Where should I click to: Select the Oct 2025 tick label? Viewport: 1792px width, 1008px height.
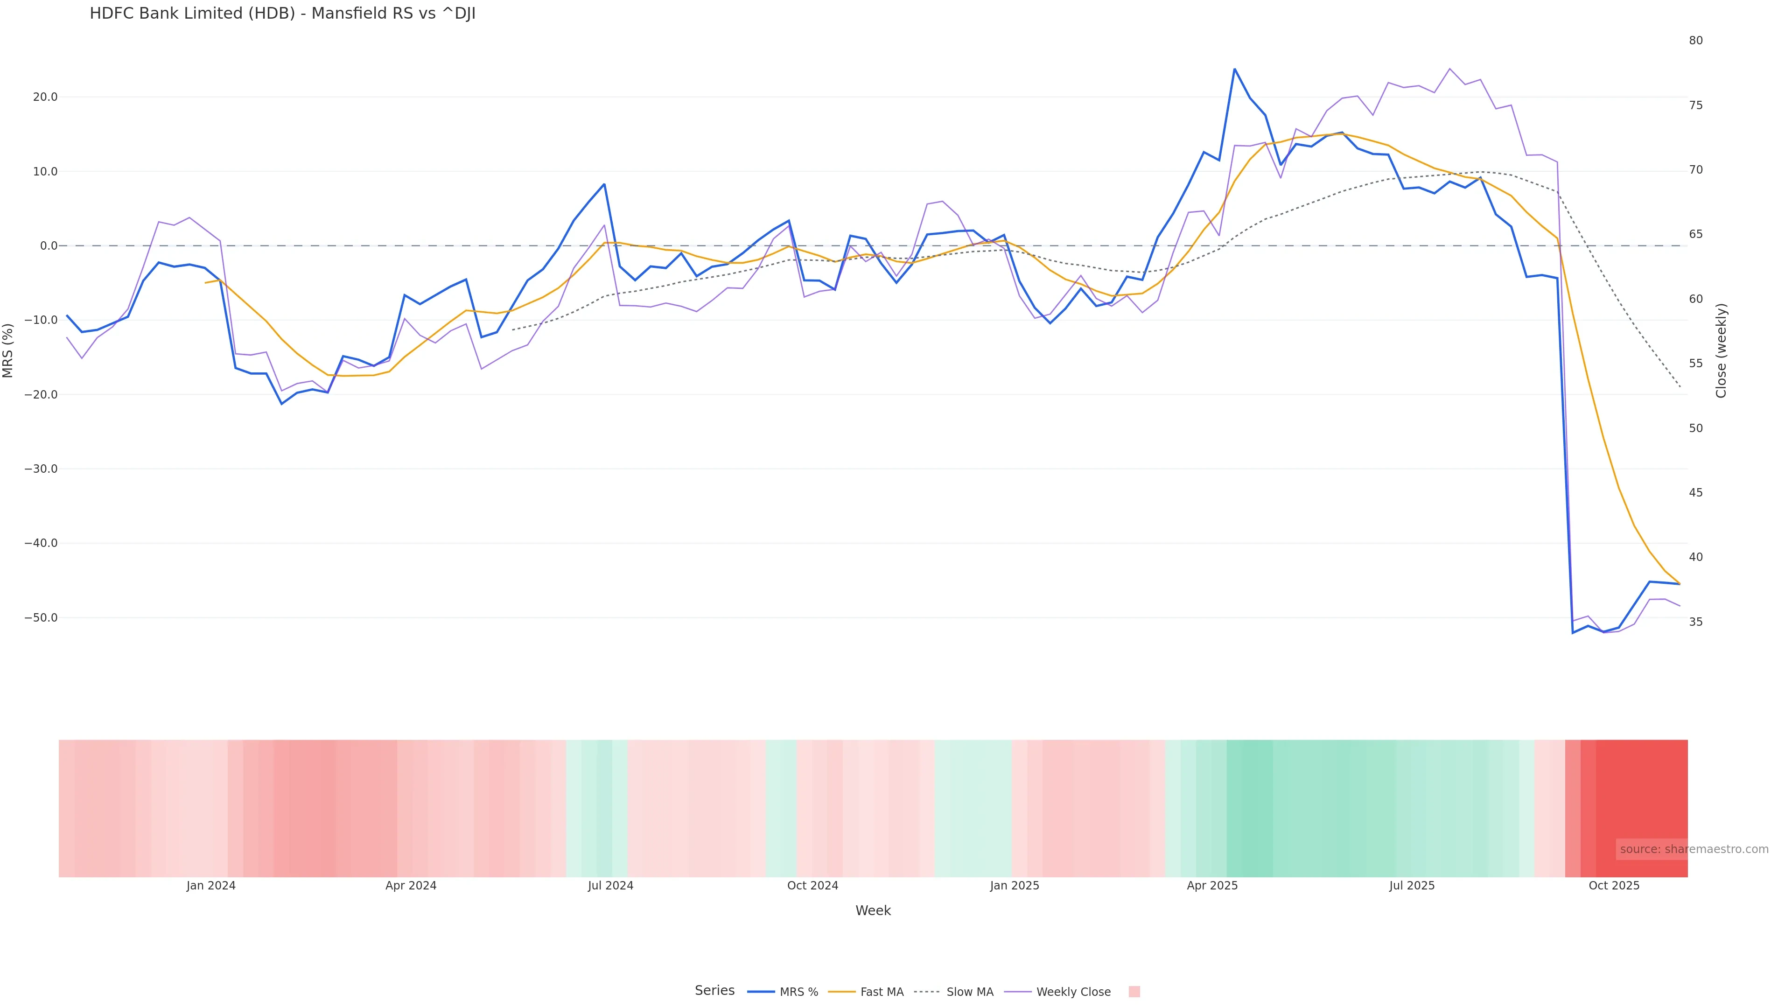(x=1614, y=886)
